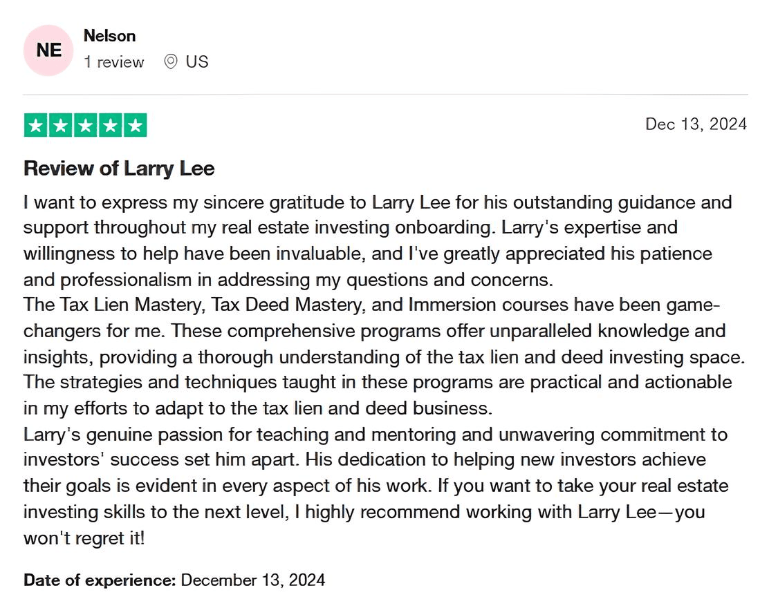
Task: Click the final line 'won't regret it!'
Action: pos(84,538)
